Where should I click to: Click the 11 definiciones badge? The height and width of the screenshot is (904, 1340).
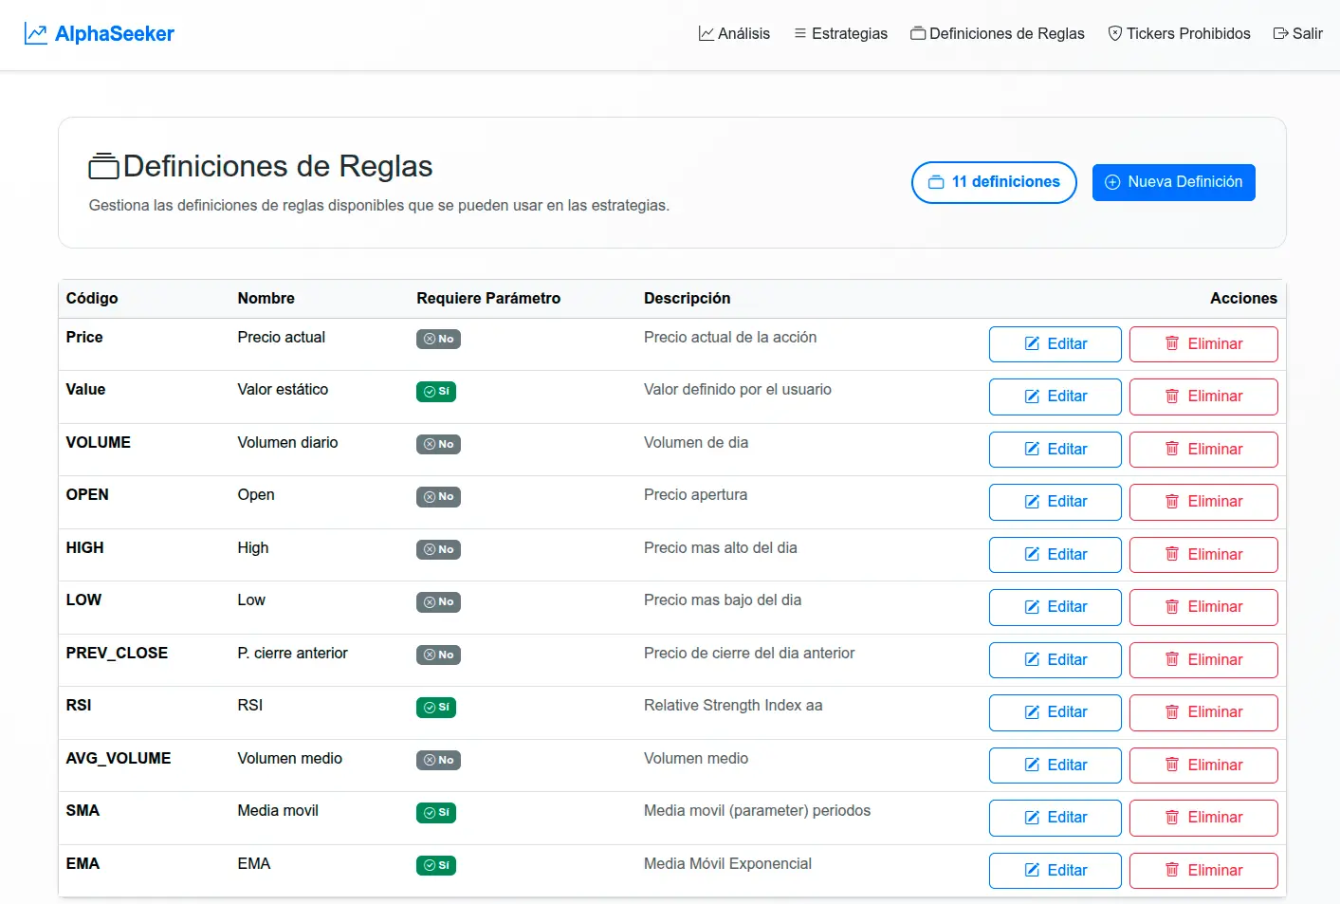click(x=994, y=182)
